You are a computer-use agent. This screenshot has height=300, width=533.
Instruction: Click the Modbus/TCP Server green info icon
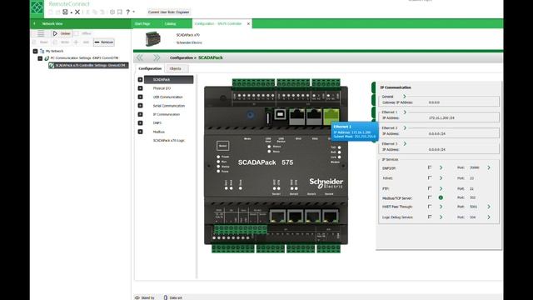441,197
